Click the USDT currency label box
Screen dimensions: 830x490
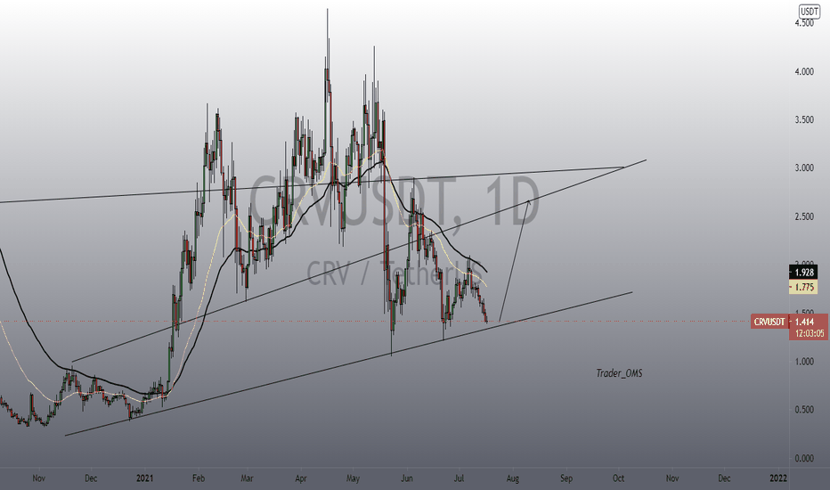pyautogui.click(x=810, y=11)
